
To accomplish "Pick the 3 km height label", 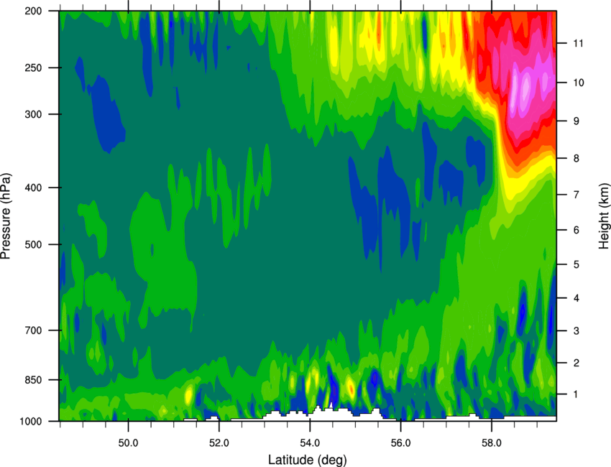I will tap(576, 330).
